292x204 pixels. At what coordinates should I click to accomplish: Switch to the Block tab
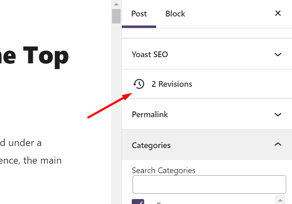pyautogui.click(x=175, y=14)
